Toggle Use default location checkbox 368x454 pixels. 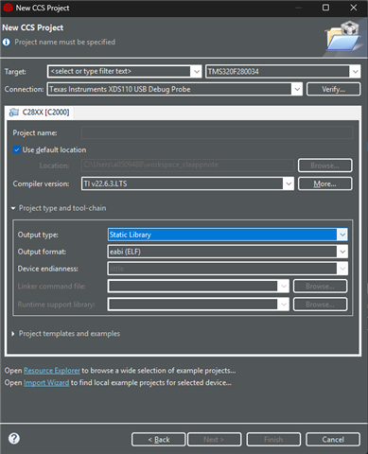pos(17,149)
